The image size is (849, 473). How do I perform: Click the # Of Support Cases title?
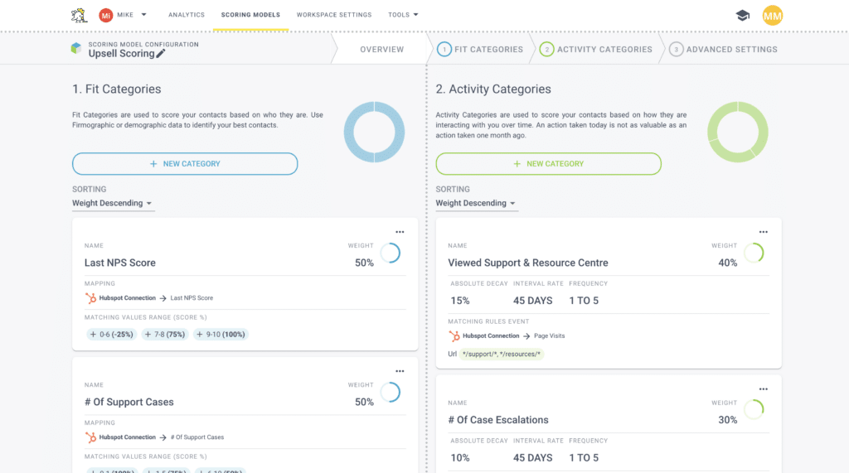click(x=129, y=402)
